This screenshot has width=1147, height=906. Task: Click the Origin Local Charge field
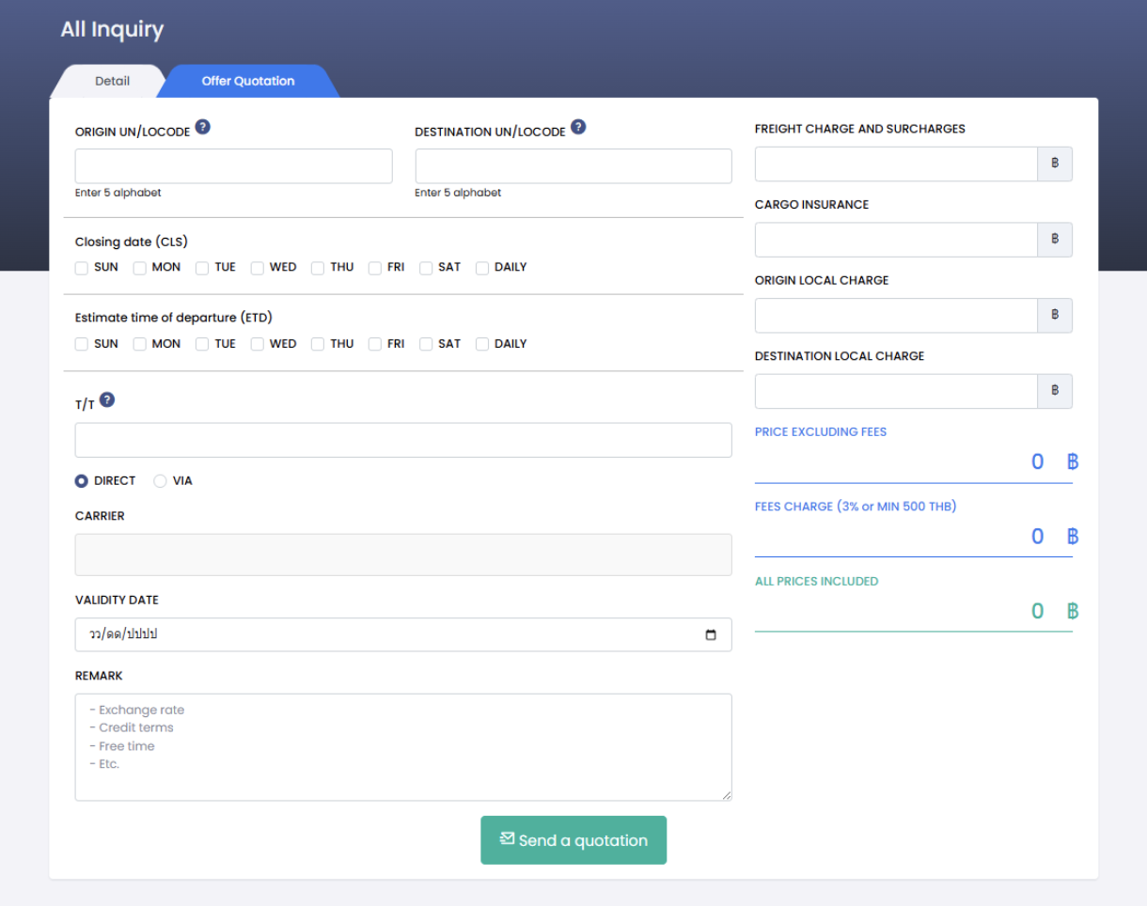896,316
